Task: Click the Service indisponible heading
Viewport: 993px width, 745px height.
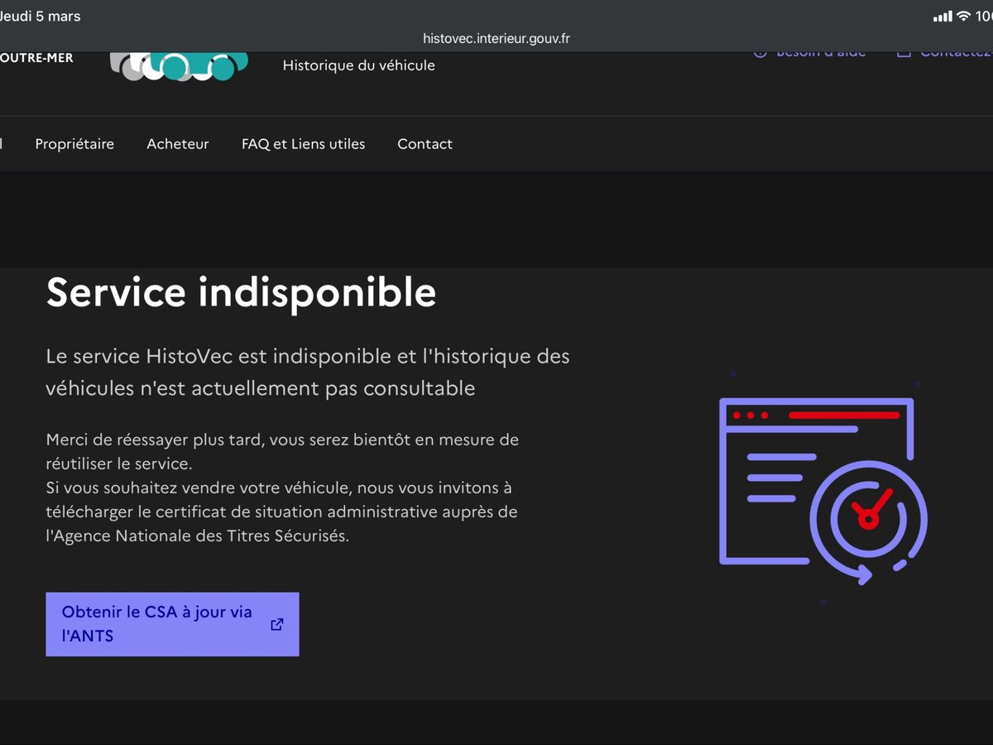Action: pos(241,292)
